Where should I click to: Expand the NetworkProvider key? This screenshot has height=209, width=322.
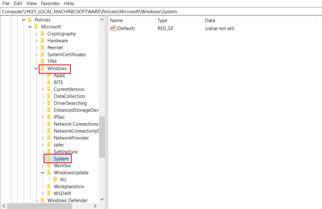click(43, 138)
